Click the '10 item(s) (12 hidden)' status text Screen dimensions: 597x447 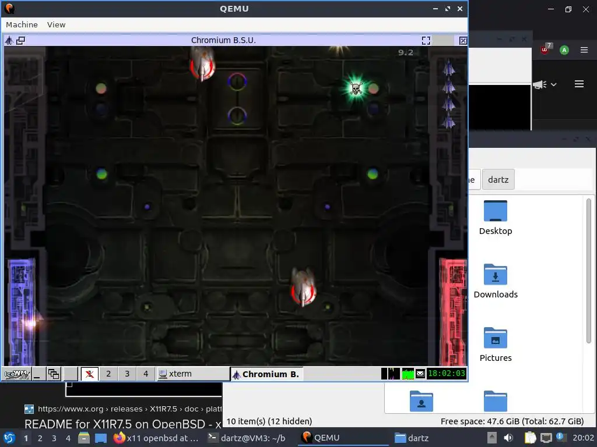tap(269, 421)
